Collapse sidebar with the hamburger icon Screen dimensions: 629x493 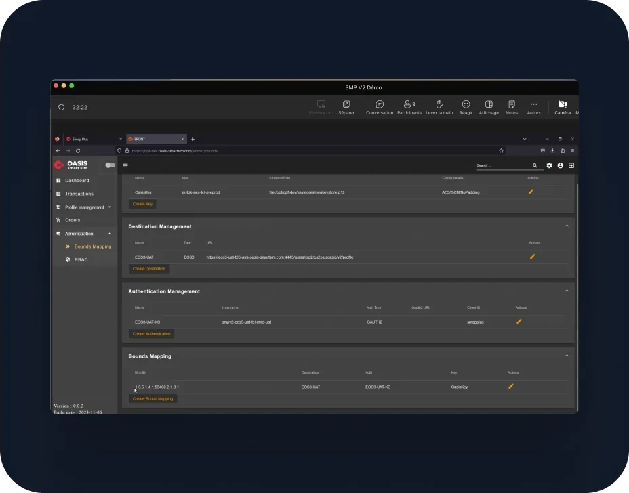tap(125, 165)
